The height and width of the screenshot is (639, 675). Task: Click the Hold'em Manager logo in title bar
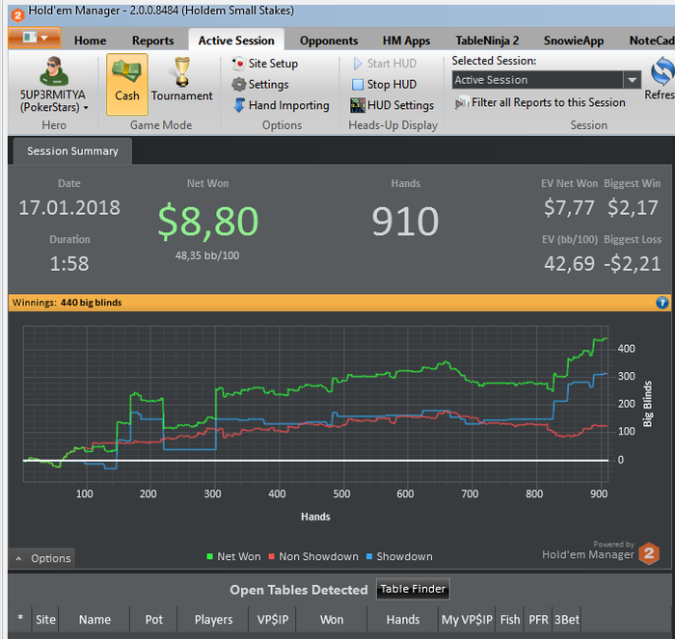tap(17, 15)
